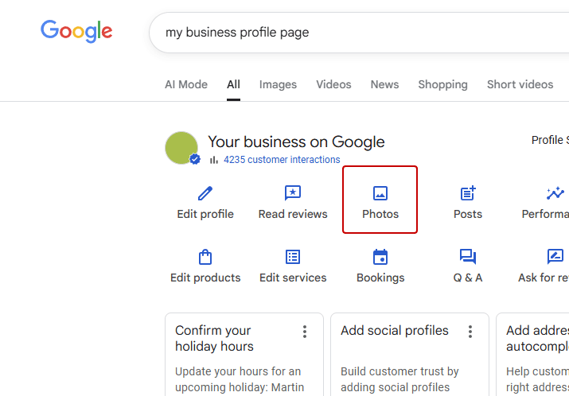This screenshot has width=569, height=396.
Task: Click the Google logo
Action: [76, 32]
